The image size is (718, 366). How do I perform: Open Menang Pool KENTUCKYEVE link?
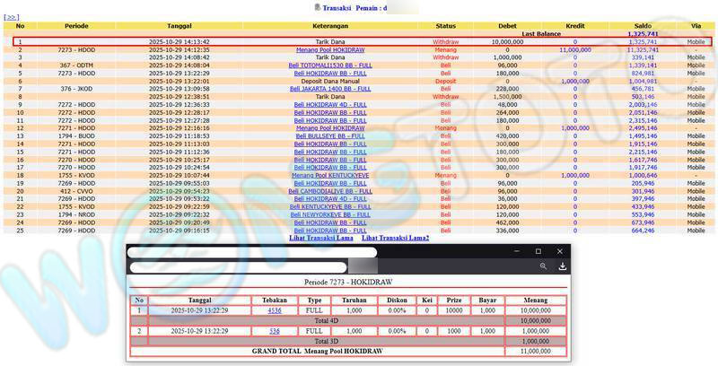330,175
